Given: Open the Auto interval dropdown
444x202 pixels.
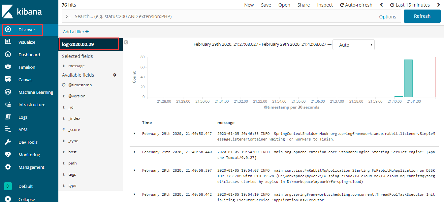Looking at the screenshot, I should 353,45.
